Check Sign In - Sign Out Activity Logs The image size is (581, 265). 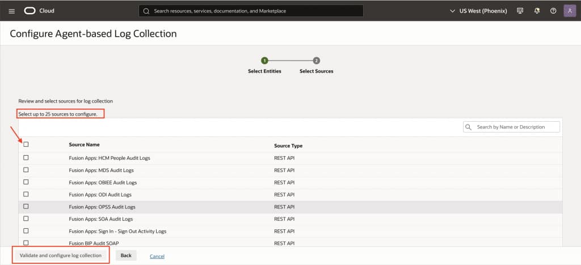26,230
